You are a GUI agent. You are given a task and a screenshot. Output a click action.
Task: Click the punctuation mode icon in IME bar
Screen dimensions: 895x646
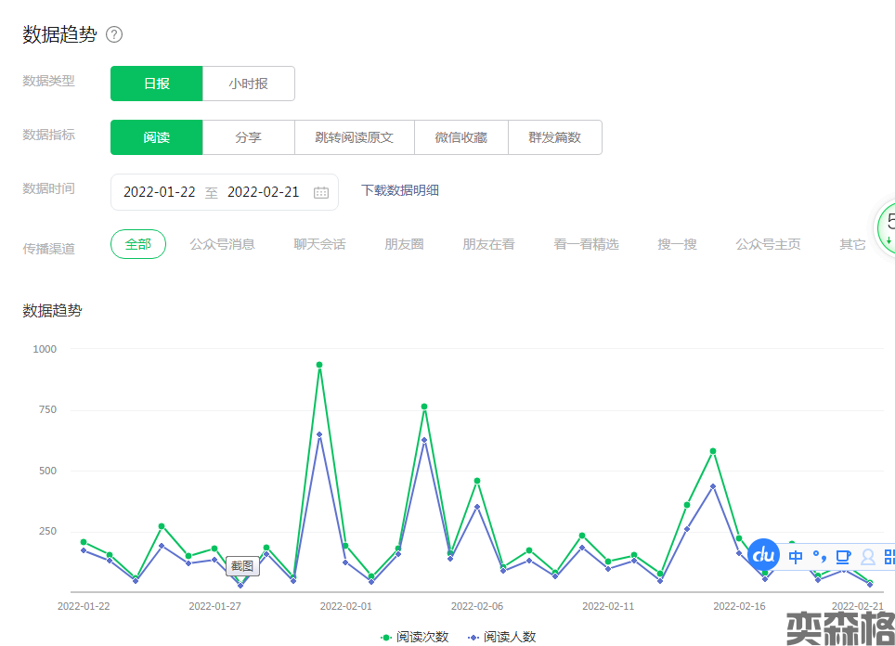(x=819, y=557)
